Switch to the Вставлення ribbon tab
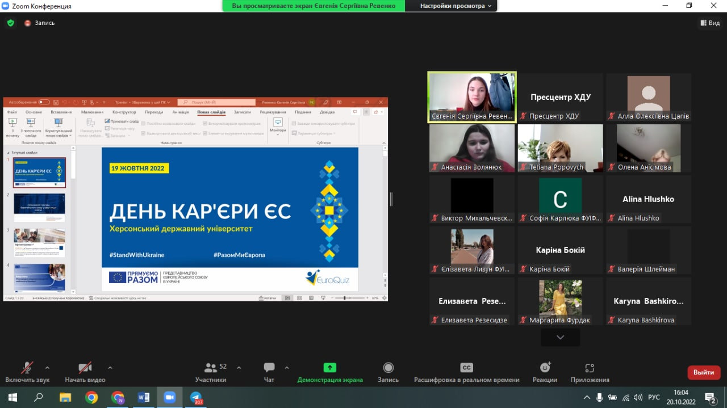 [x=61, y=112]
